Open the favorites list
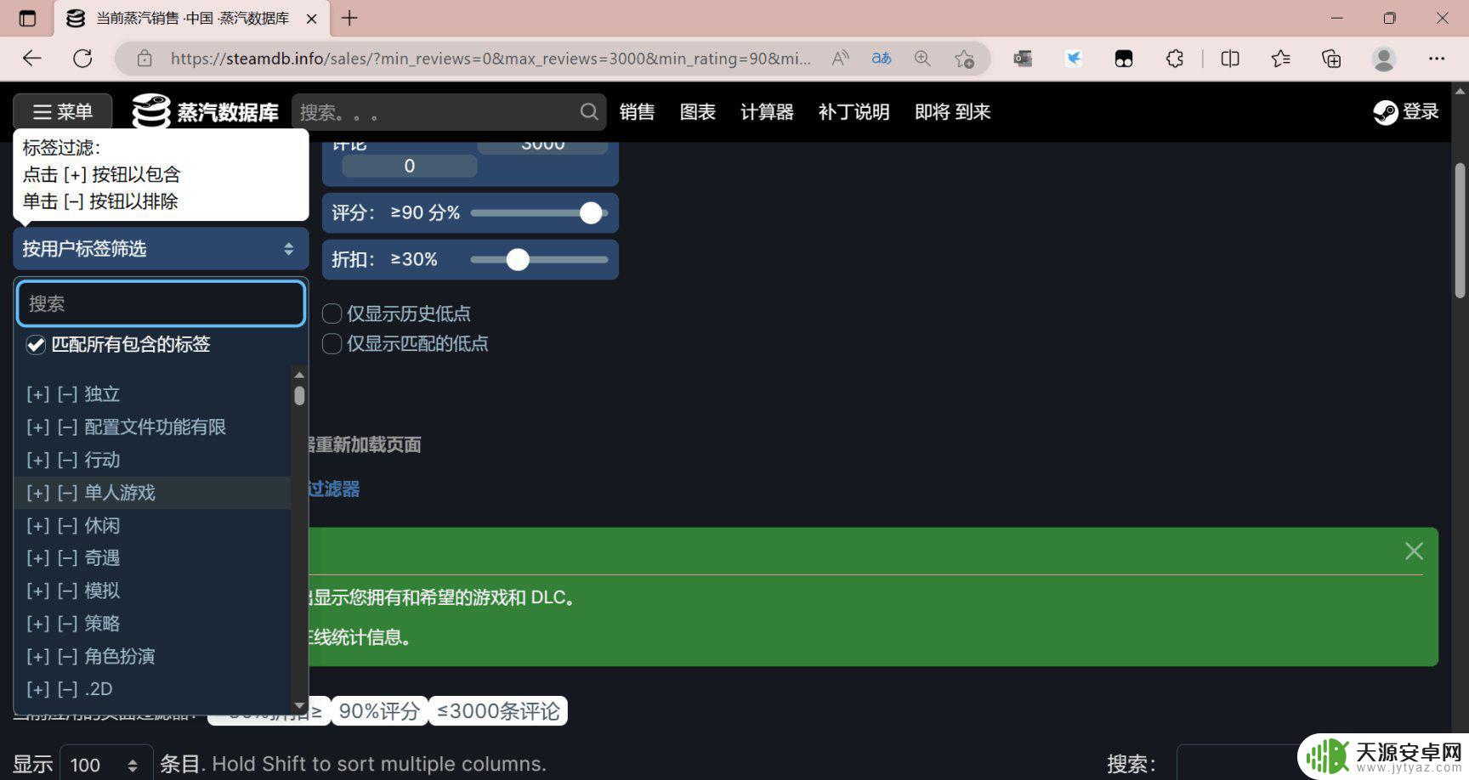Screen dimensions: 1469x780 (1280, 59)
